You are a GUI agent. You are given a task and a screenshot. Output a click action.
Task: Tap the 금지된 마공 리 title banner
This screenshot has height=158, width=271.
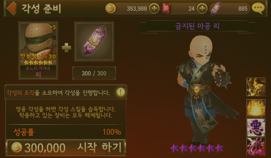[x=197, y=27]
